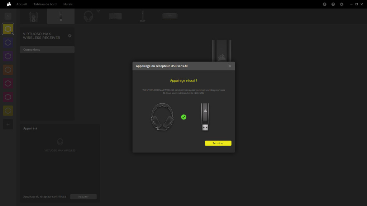Switch to the orange profile icon
This screenshot has height=206, width=367.
click(x=8, y=70)
